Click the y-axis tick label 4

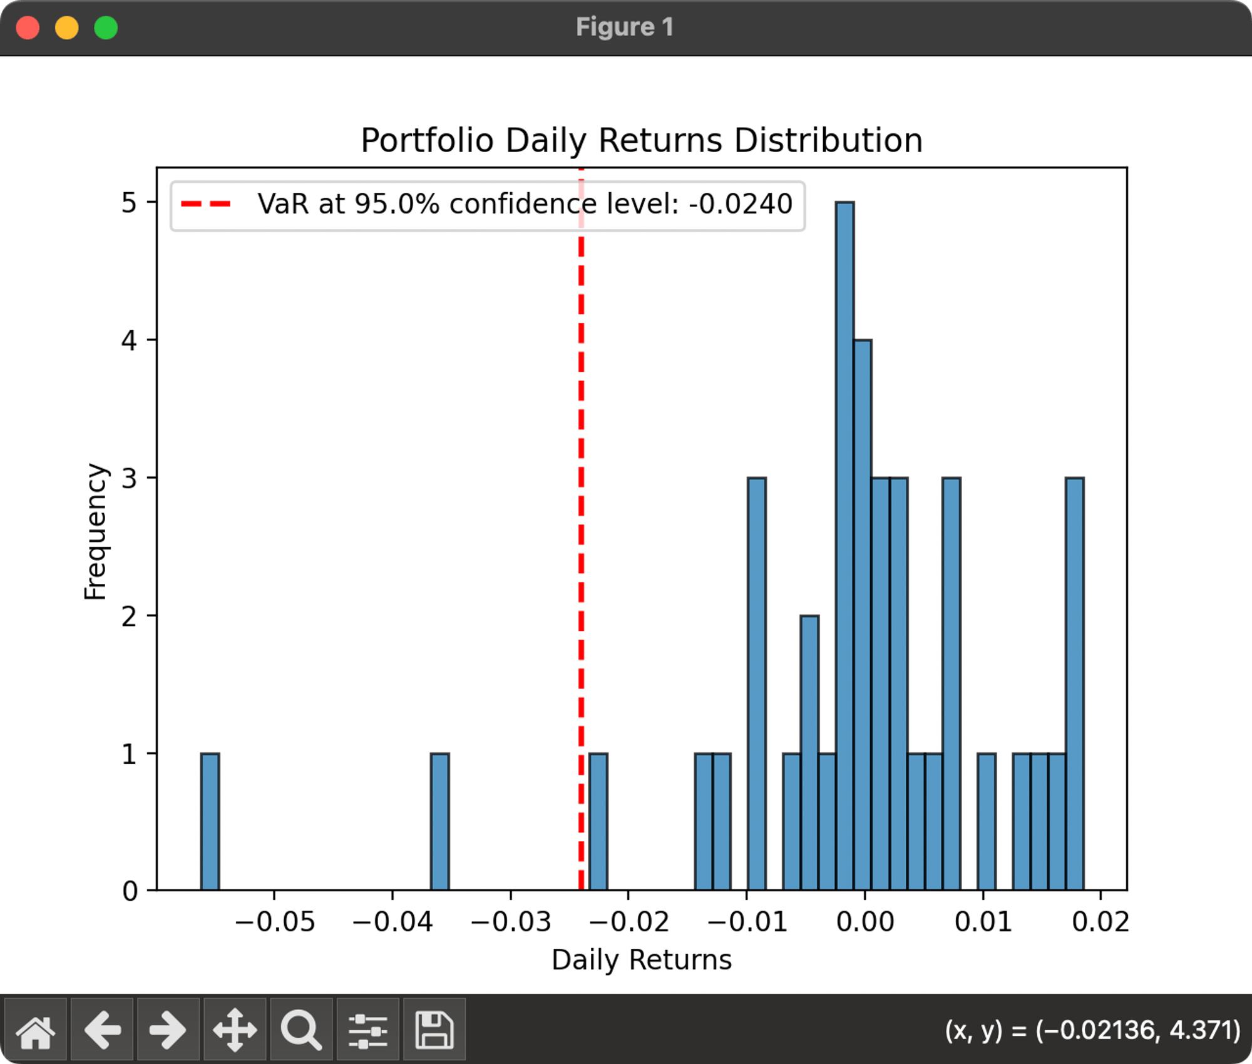[129, 340]
